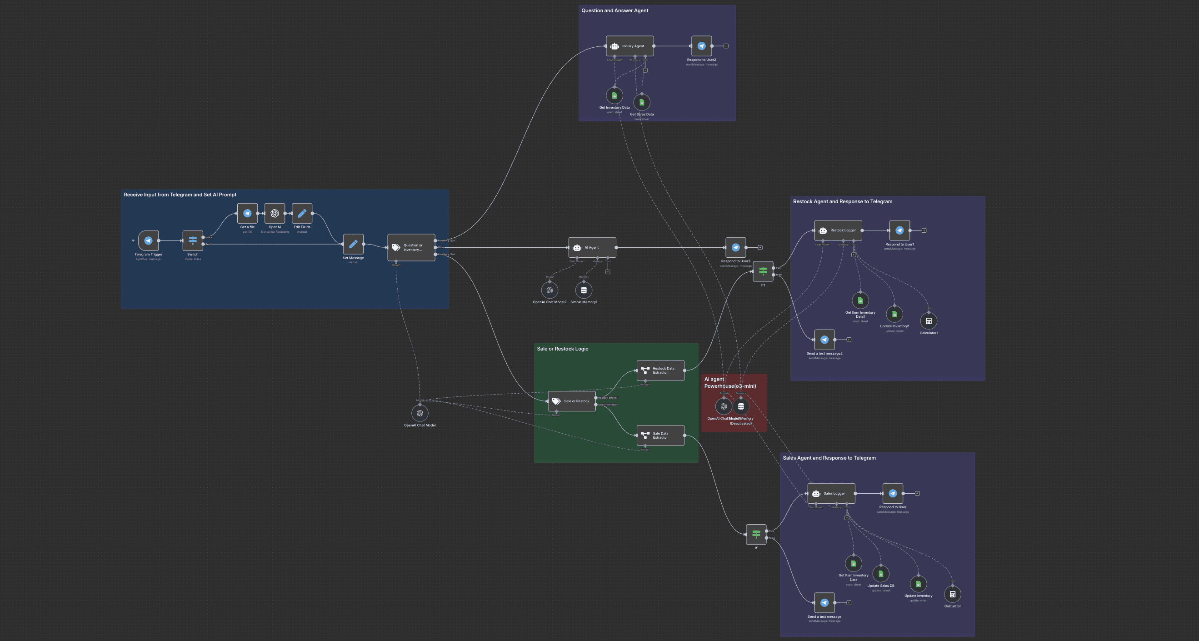
Task: Click the Restock Data Extractor node
Action: (660, 371)
